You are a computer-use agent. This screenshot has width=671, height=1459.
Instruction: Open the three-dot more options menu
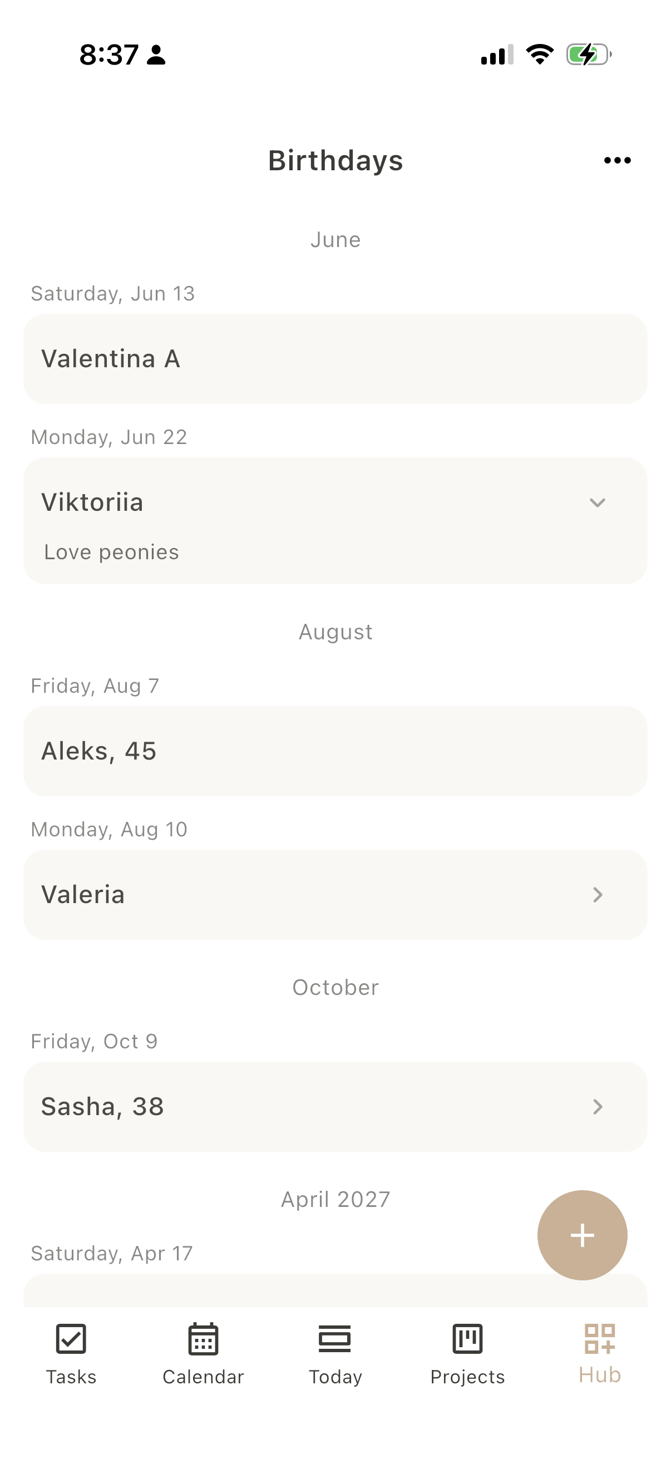(x=617, y=160)
